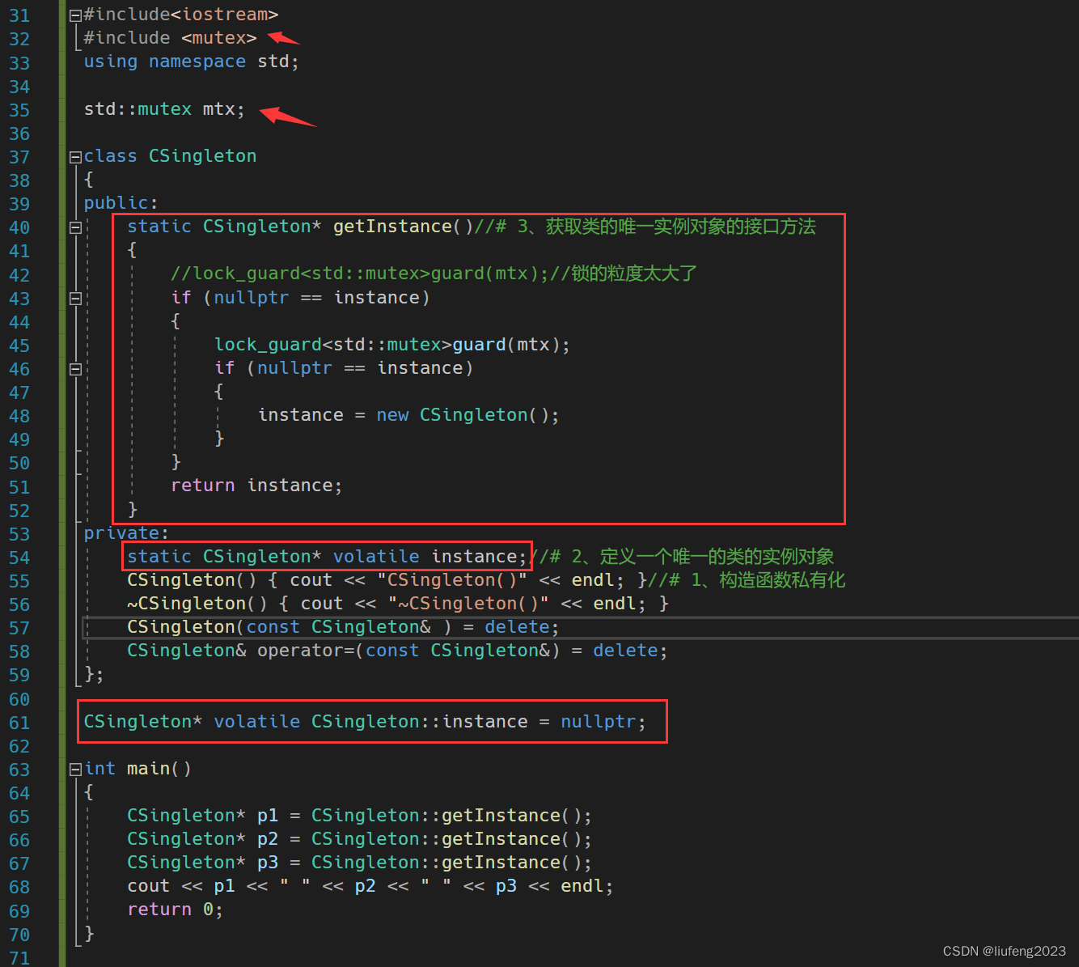The width and height of the screenshot is (1079, 967).
Task: Click the deleted operator= line
Action: (397, 651)
